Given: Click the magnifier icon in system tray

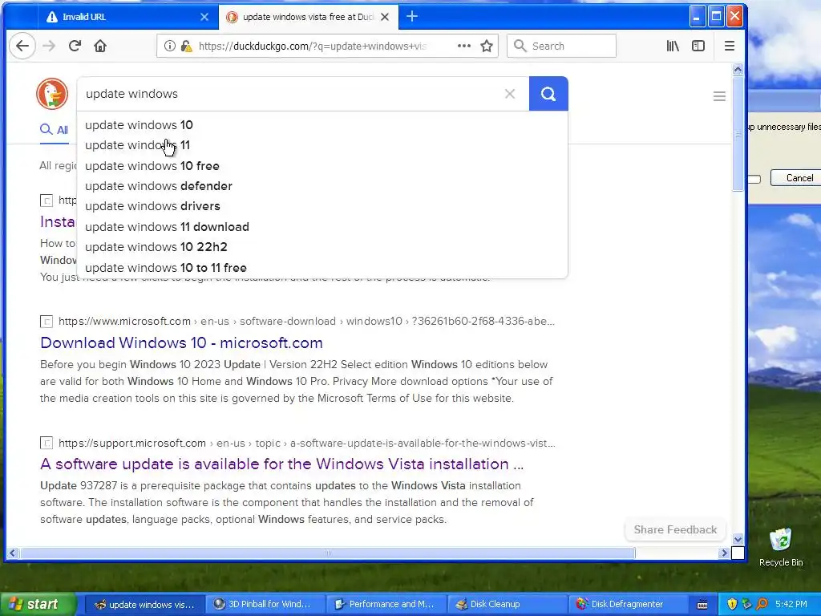Looking at the screenshot, I should [x=762, y=605].
